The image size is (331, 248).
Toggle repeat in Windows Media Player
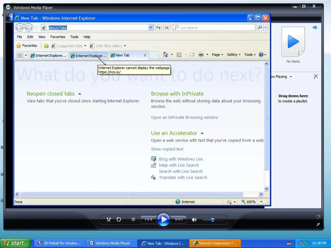[x=119, y=220]
